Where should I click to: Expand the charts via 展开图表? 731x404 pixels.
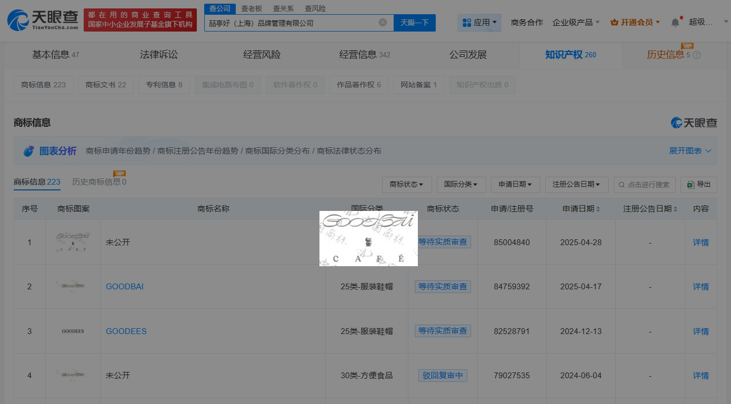click(x=690, y=151)
